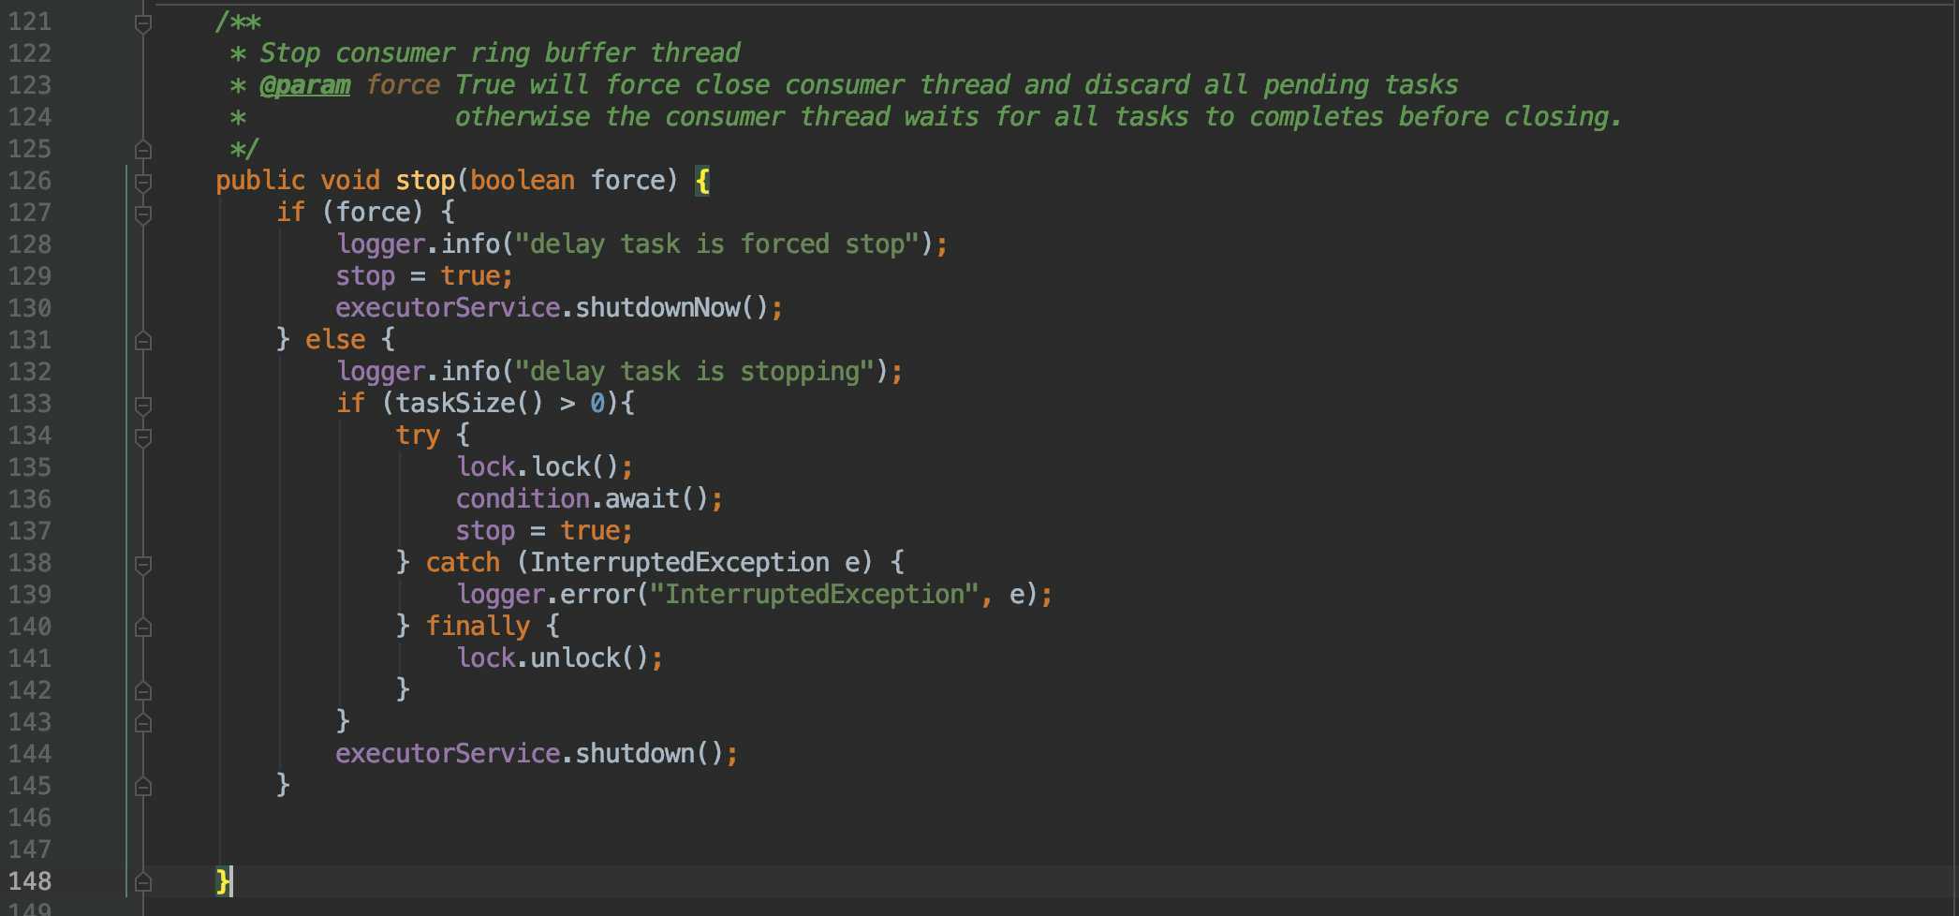Click the string "delay task is stopping"
Screen dimensions: 1959x916
click(x=695, y=372)
